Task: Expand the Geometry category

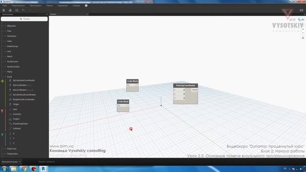Action: 11,36
